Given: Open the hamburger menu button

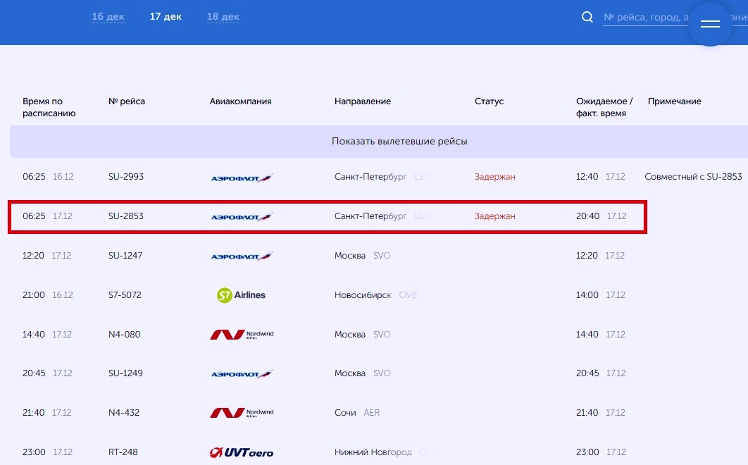Looking at the screenshot, I should (710, 24).
